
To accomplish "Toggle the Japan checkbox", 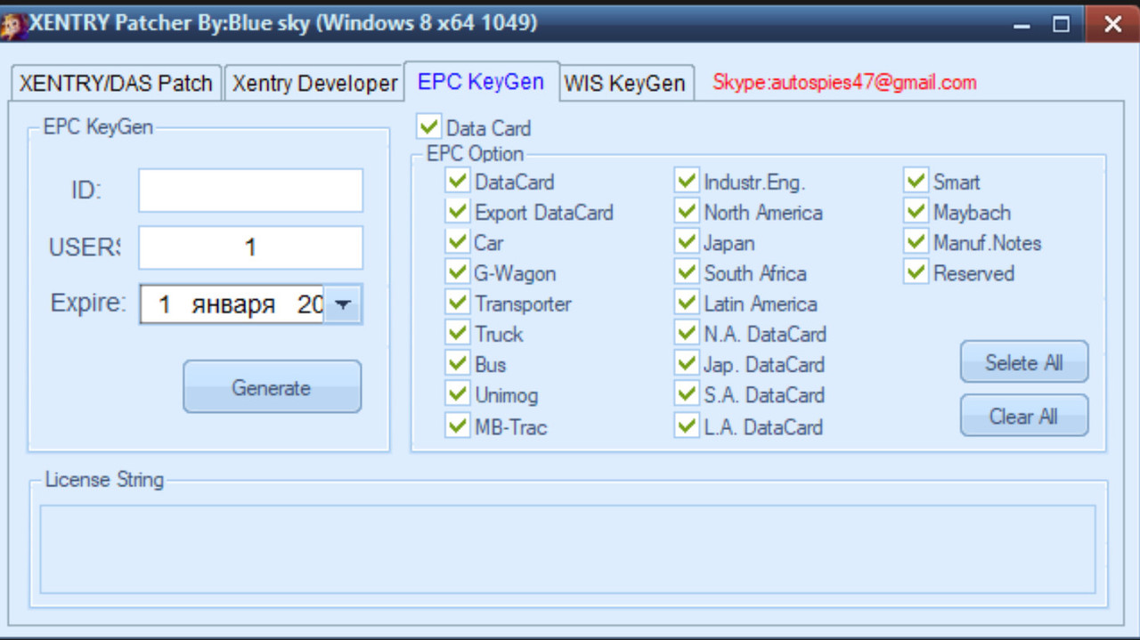I will [686, 242].
